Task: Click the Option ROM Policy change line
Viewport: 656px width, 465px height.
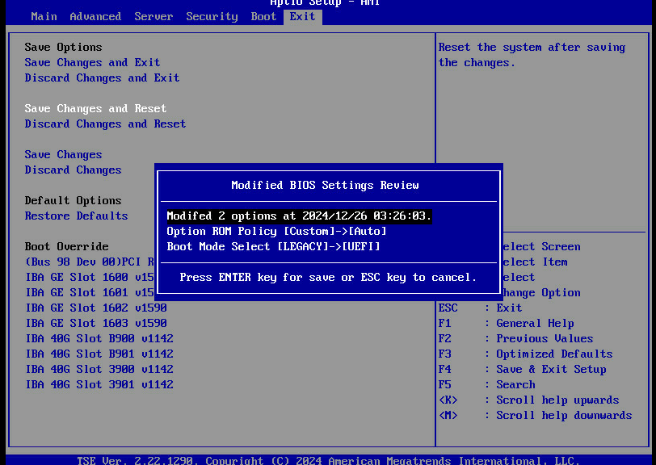Action: [276, 231]
